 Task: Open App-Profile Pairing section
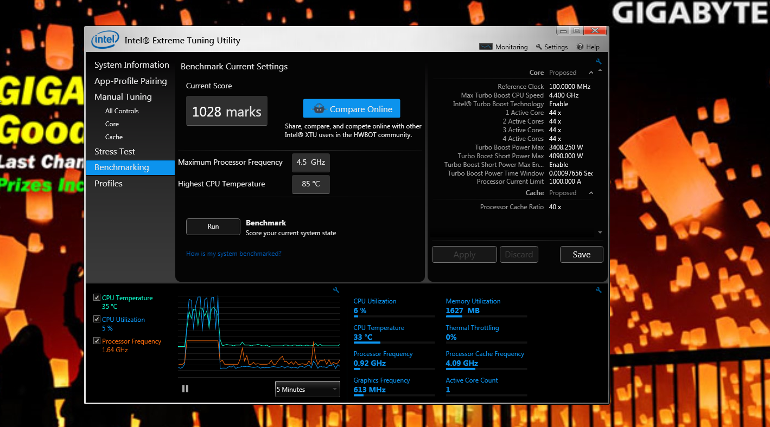point(131,81)
